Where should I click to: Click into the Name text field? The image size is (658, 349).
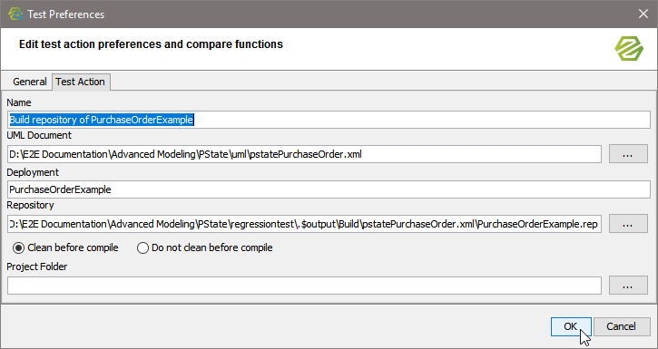point(329,120)
